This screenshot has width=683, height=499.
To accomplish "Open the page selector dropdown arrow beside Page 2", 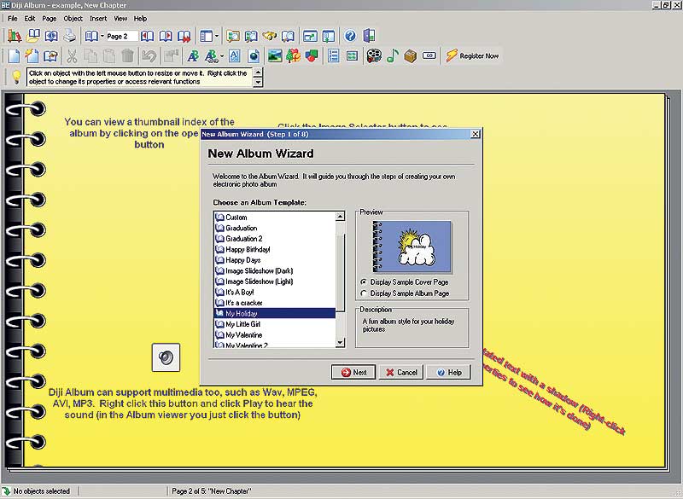I will (x=102, y=36).
